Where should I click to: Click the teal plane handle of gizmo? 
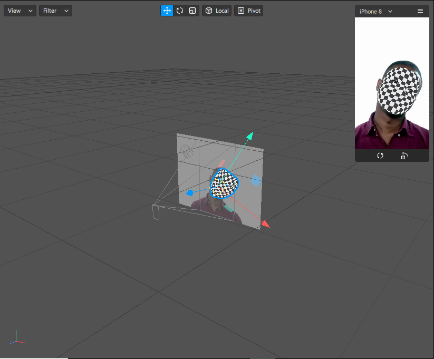click(229, 208)
